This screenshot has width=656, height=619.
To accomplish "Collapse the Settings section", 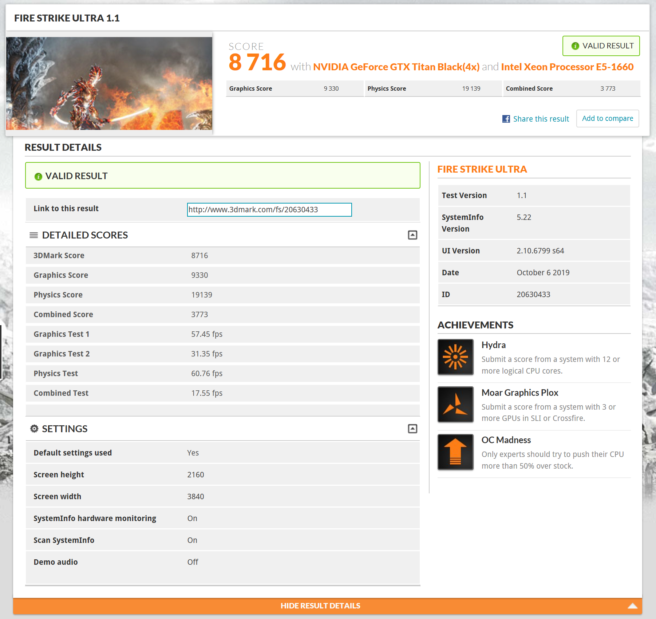I will pos(412,429).
